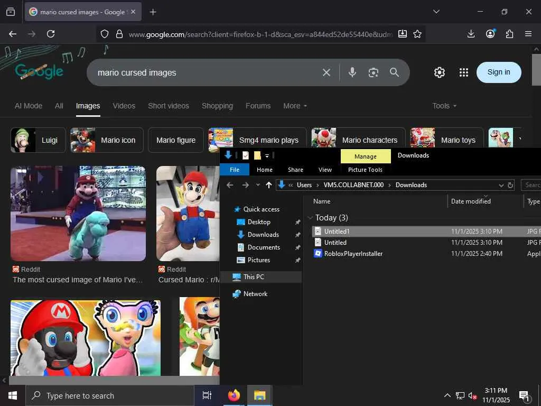Screen dimensions: 541x406
Task: Start Google voice search
Action: 352,72
